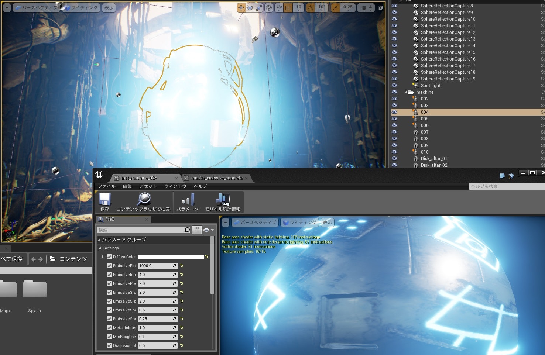
Task: Toggle surface snapping icon in viewport toolbar
Action: click(279, 8)
